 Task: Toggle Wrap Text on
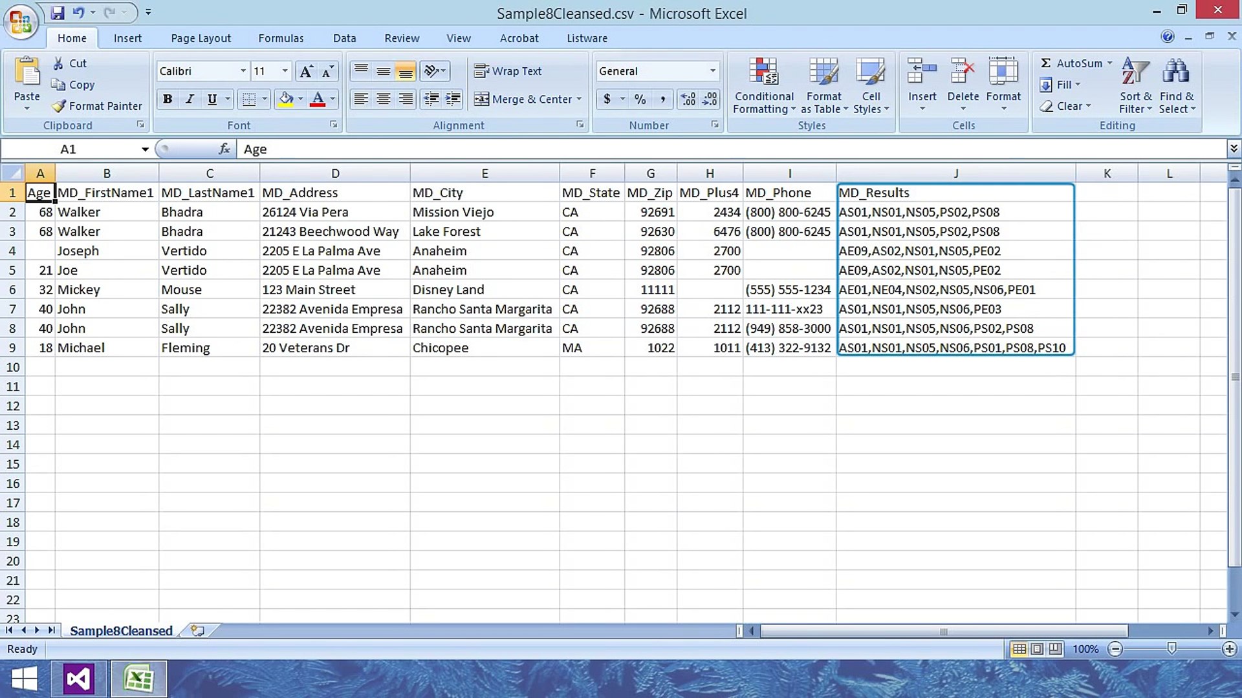coord(508,71)
